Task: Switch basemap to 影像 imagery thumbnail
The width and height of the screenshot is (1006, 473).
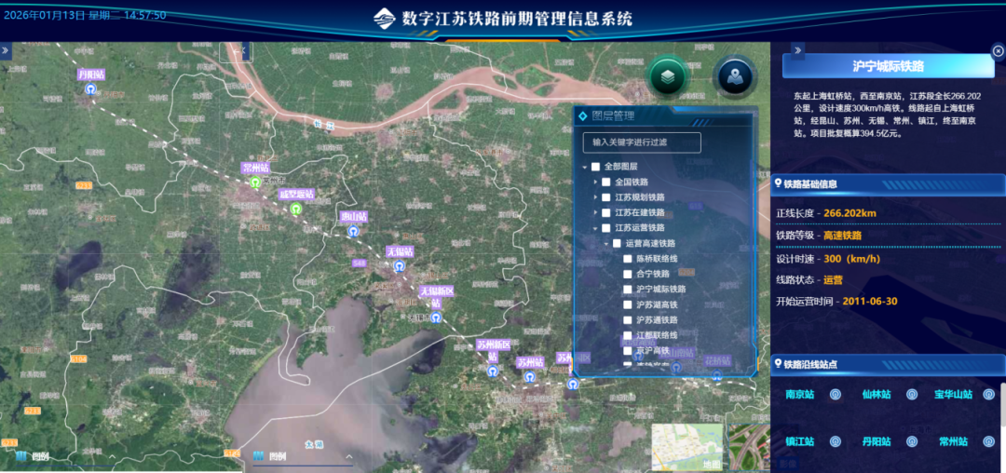Action: [x=749, y=447]
